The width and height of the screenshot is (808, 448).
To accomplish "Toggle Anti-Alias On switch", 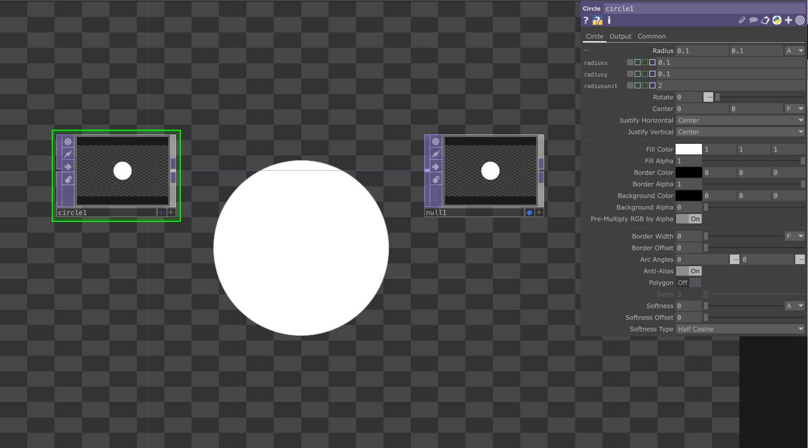I will pos(689,271).
